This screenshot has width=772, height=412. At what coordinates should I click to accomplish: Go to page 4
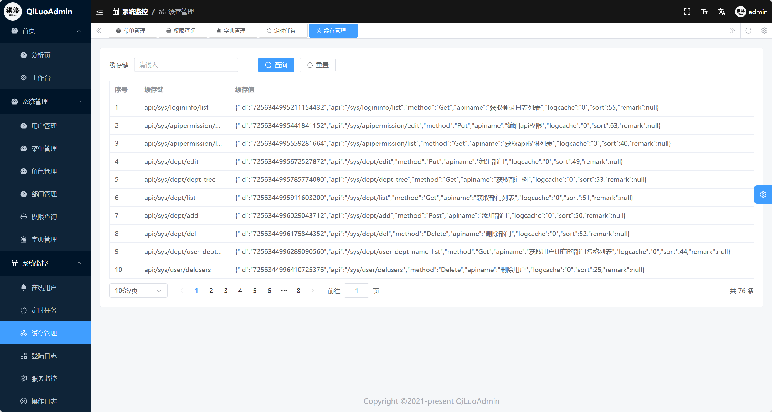[240, 291]
